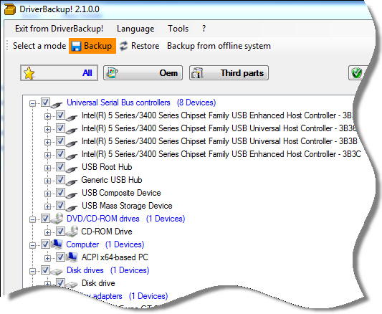Screen dimensions: 382x314
Task: Toggle USB Composite Device checkbox
Action: (60, 192)
